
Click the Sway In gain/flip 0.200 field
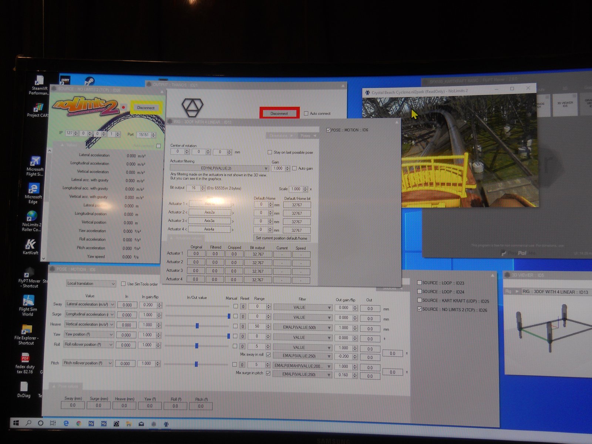(x=148, y=305)
